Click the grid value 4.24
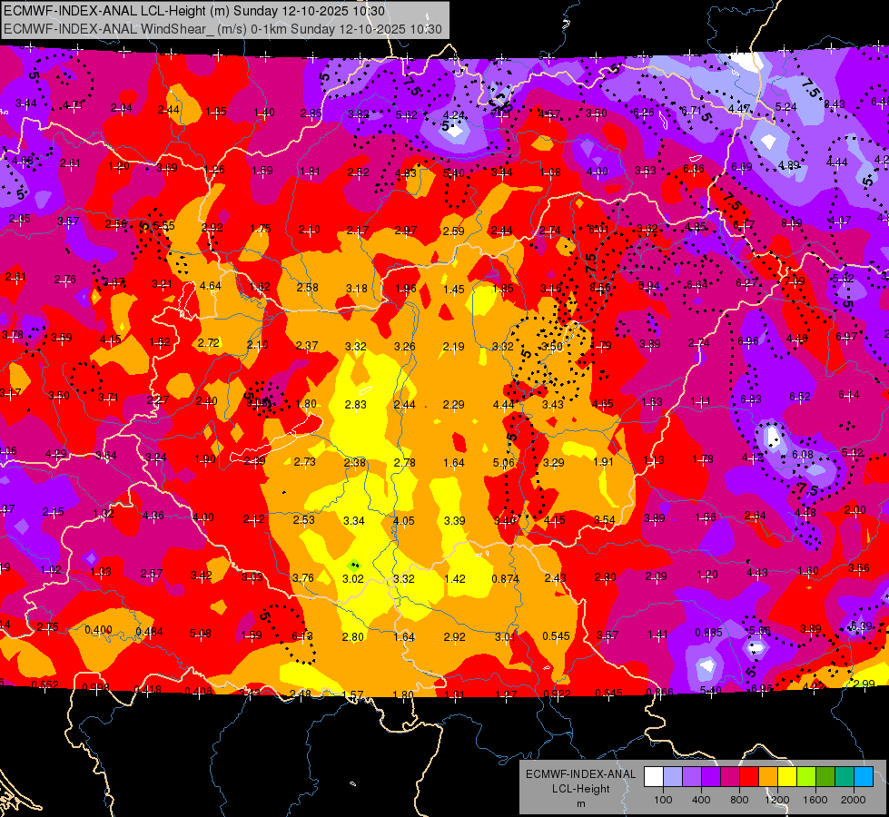Screen dimensions: 889x817 pos(453,115)
